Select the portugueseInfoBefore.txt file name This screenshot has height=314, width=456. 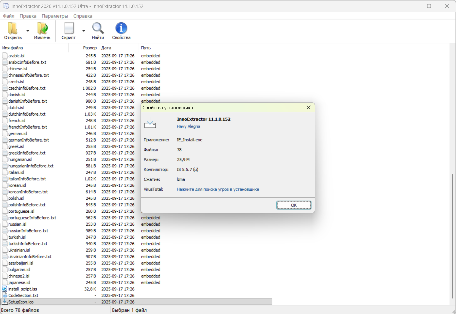pos(32,218)
